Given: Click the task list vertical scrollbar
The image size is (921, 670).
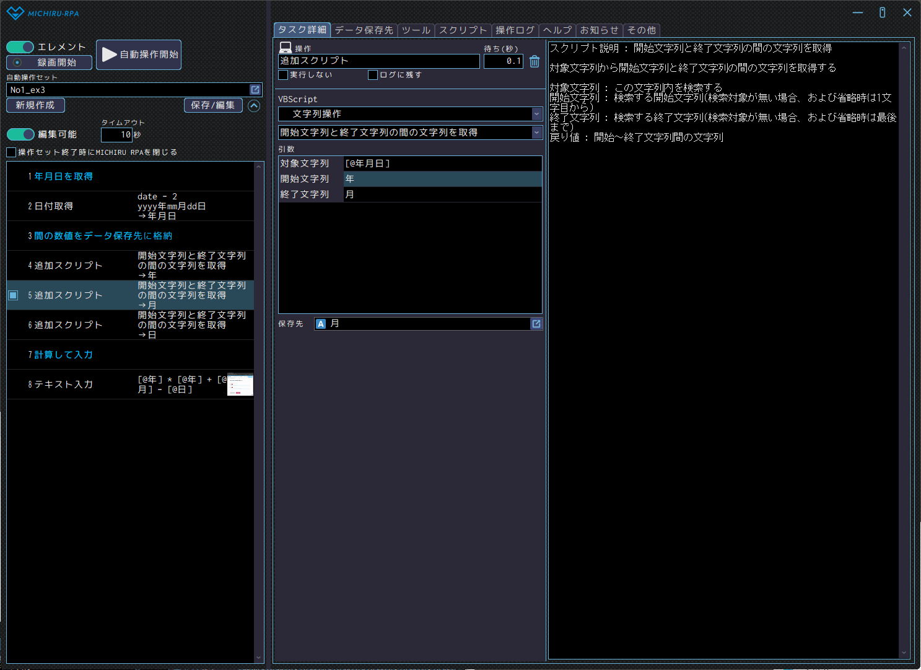Looking at the screenshot, I should [259, 409].
